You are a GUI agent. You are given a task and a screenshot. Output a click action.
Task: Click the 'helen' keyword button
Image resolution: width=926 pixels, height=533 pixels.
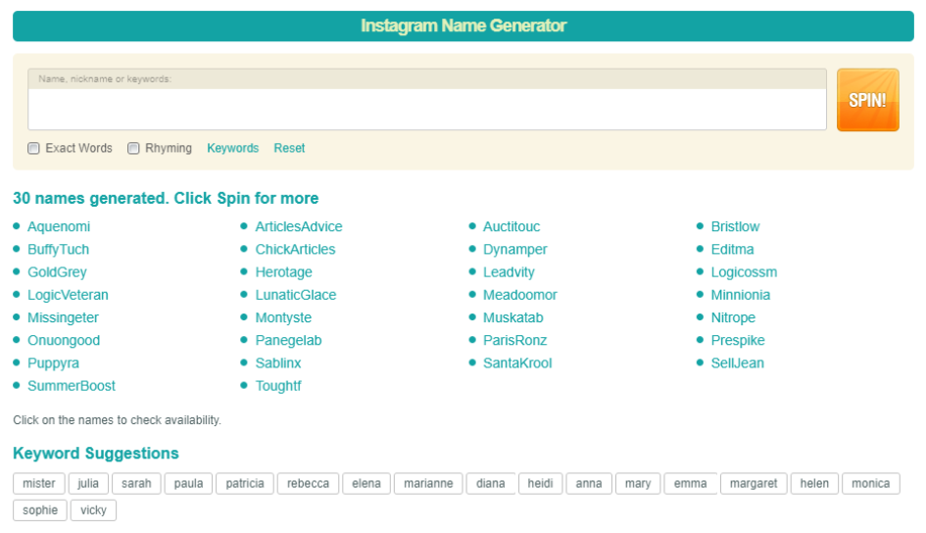pyautogui.click(x=814, y=483)
